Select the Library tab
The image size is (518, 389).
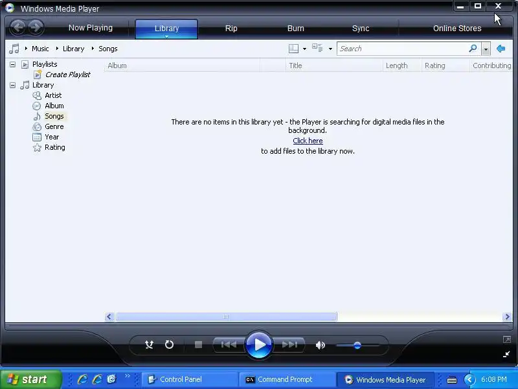(166, 29)
